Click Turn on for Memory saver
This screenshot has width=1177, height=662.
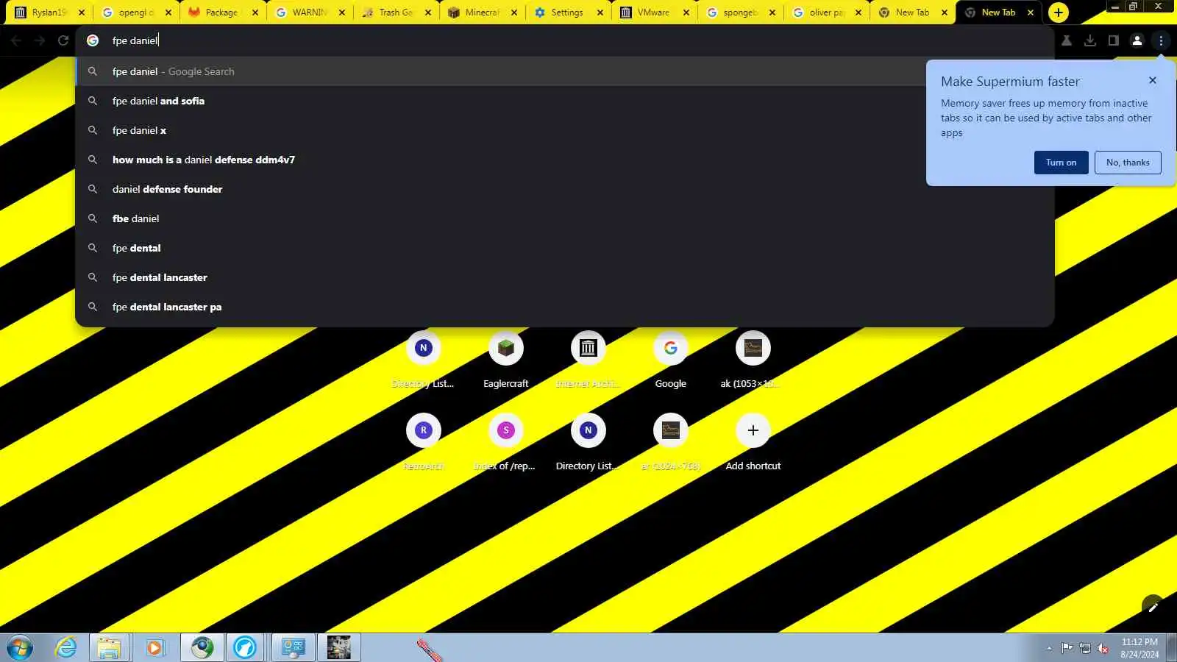click(x=1061, y=163)
